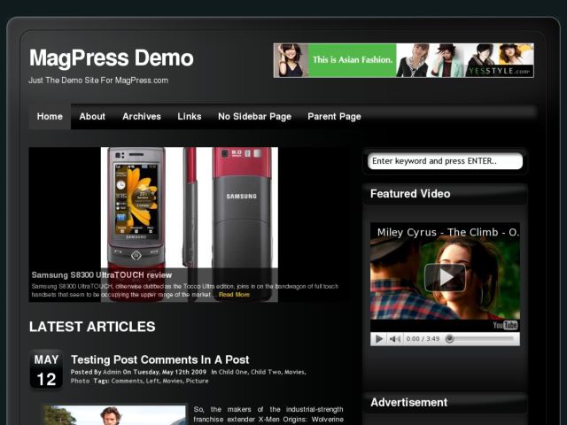Viewport: 567px width, 425px height.
Task: Click the YouTube logo on the video
Action: click(x=506, y=325)
